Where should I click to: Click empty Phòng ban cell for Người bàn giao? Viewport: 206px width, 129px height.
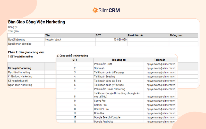click(x=184, y=40)
